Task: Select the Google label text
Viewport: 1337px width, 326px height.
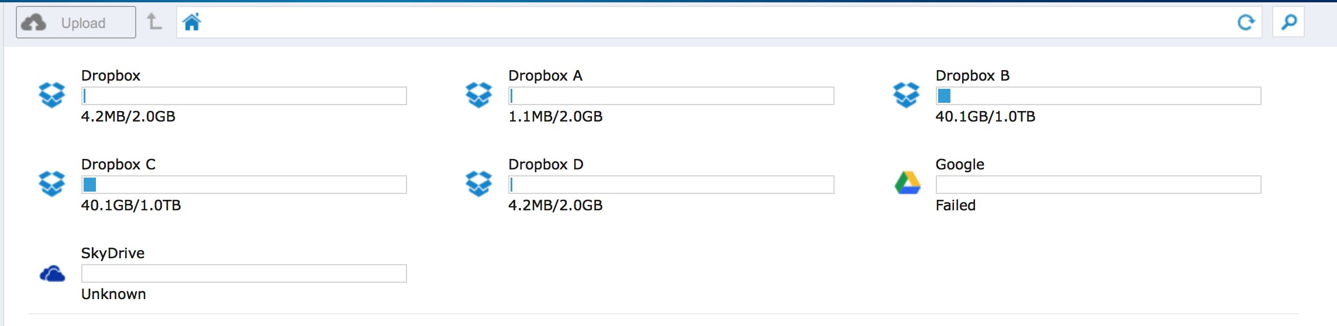Action: 959,164
